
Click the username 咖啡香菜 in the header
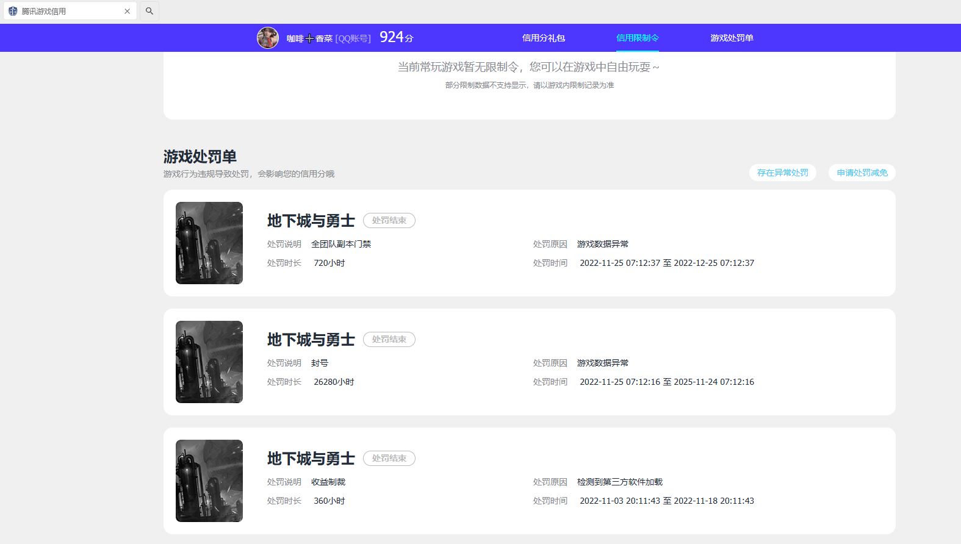(x=310, y=38)
